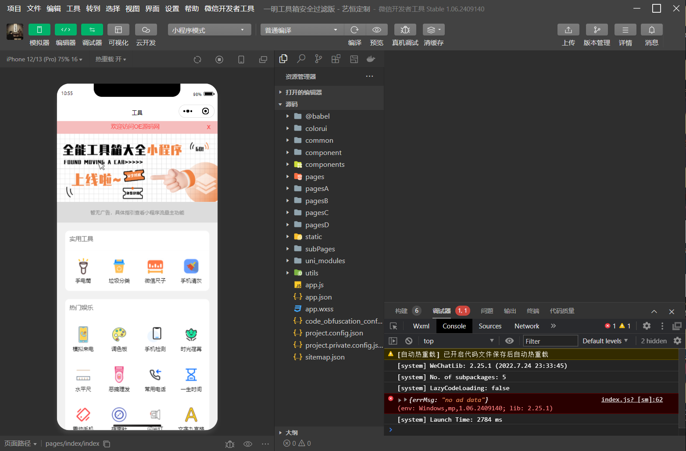Screen dimensions: 686x451
Task: Open the index.js? [sm]:62 source link
Action: (632, 399)
